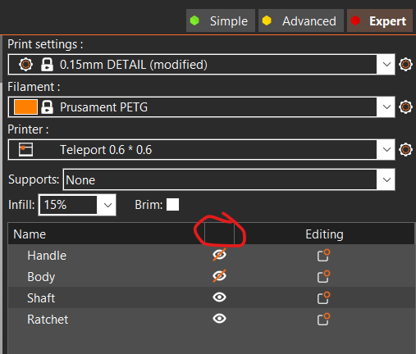Image resolution: width=416 pixels, height=354 pixels.
Task: Open the Infill percentage dropdown arrow
Action: click(107, 205)
